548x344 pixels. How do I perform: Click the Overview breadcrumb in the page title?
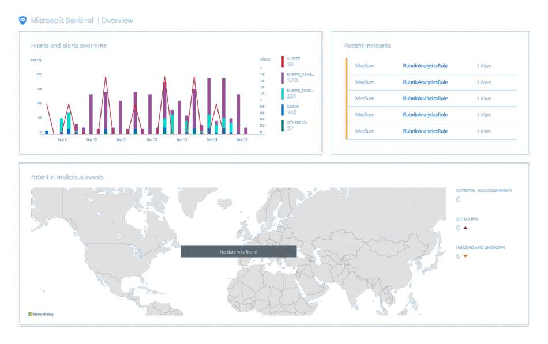[x=117, y=21]
